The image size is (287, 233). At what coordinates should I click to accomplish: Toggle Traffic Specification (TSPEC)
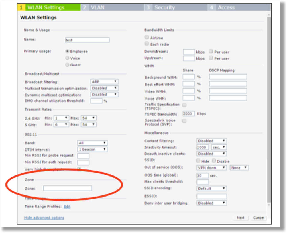coord(184,105)
